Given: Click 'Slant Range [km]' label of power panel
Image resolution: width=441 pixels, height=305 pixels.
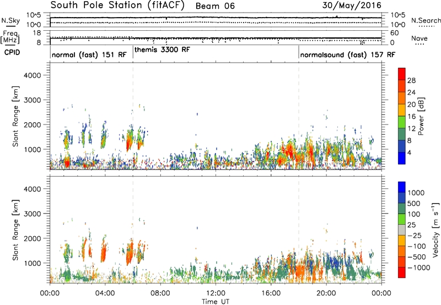Looking at the screenshot, I should 15,116.
